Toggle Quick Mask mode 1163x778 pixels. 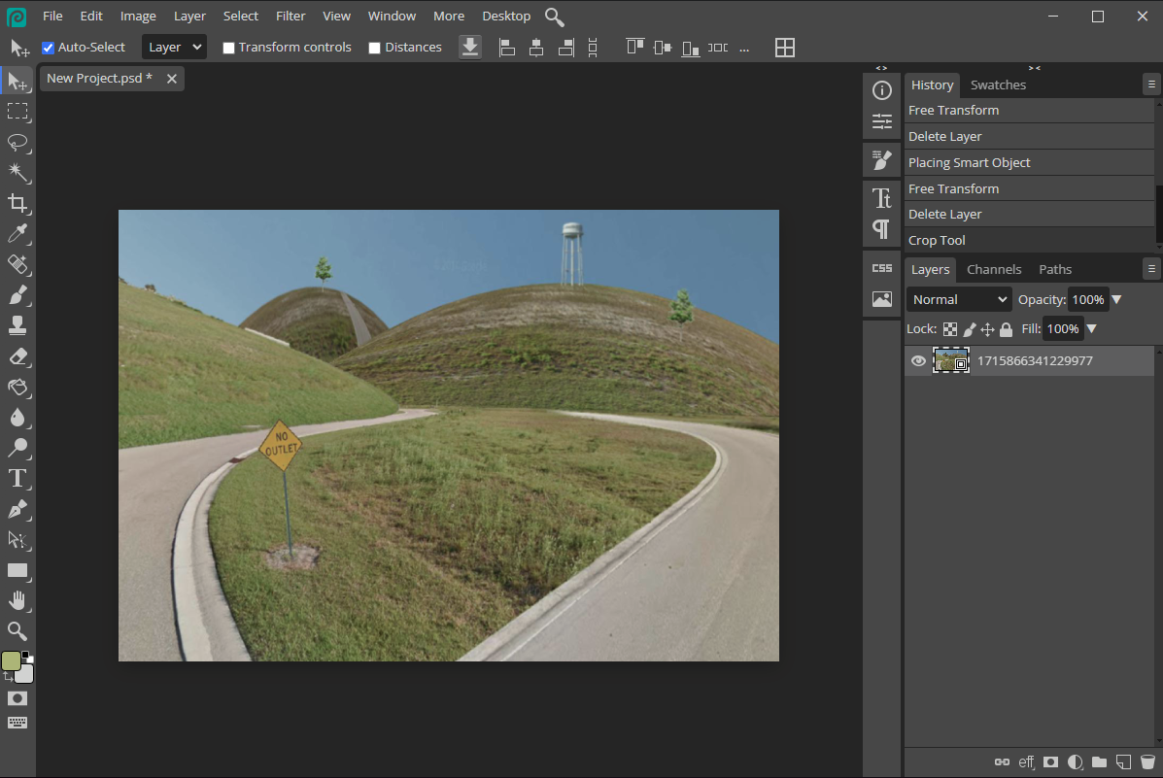(17, 698)
